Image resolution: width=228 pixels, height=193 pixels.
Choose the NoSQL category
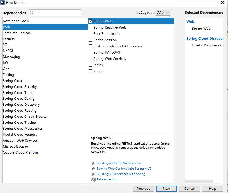tap(45, 51)
